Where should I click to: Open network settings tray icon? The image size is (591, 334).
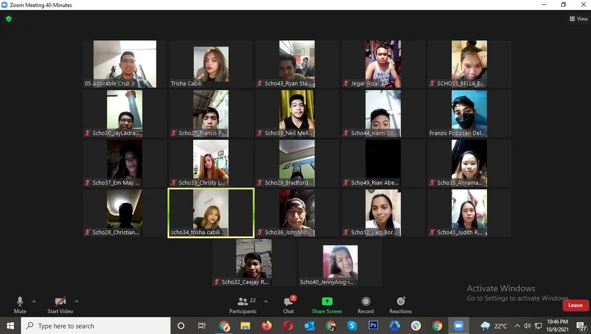[538, 326]
